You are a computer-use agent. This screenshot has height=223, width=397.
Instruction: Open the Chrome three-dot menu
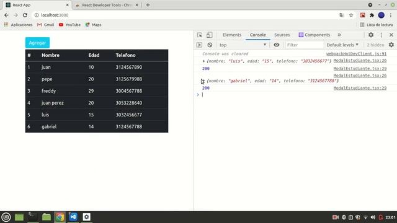pyautogui.click(x=391, y=15)
